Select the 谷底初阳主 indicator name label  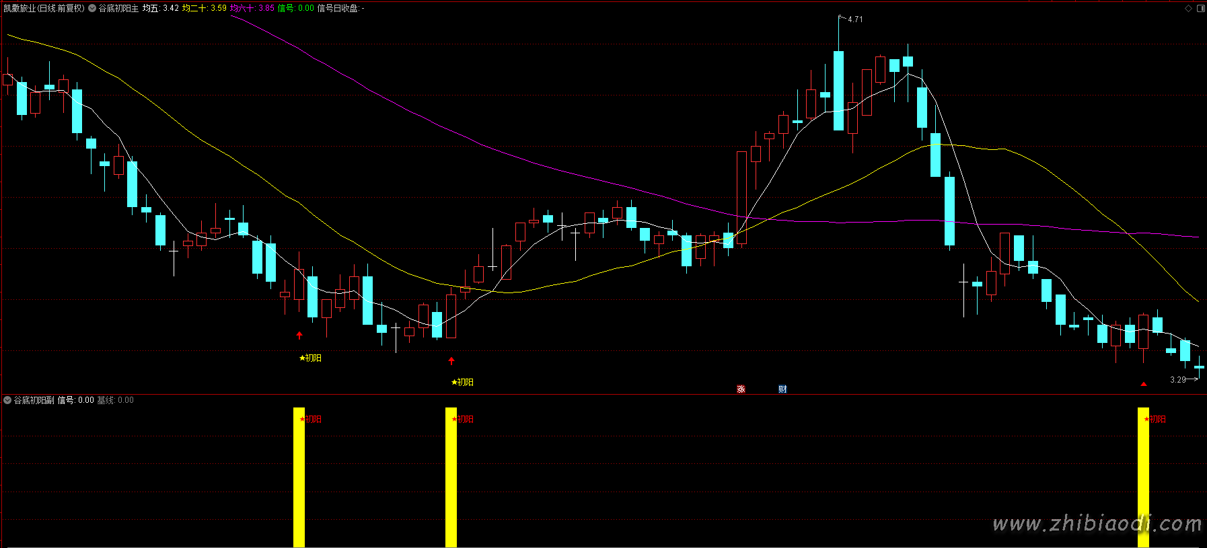coord(118,8)
